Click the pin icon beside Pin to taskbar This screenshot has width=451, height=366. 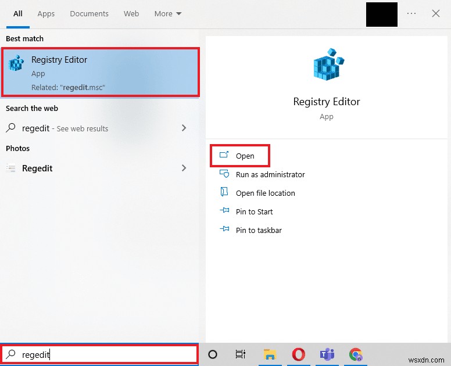[224, 229]
